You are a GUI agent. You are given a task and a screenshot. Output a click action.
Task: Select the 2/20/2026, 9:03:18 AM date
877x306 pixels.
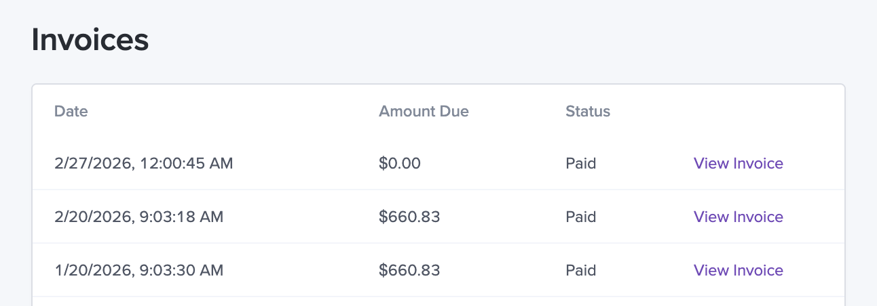pyautogui.click(x=138, y=217)
